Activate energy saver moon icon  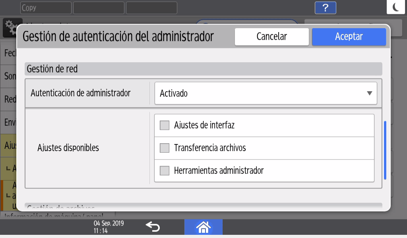pos(396,7)
